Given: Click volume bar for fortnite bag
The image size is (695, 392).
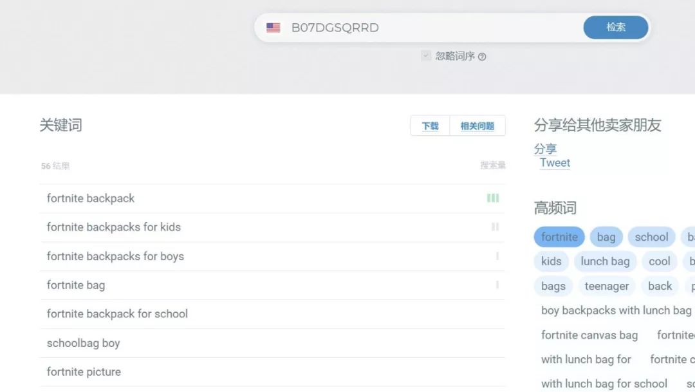Looking at the screenshot, I should click(x=497, y=285).
